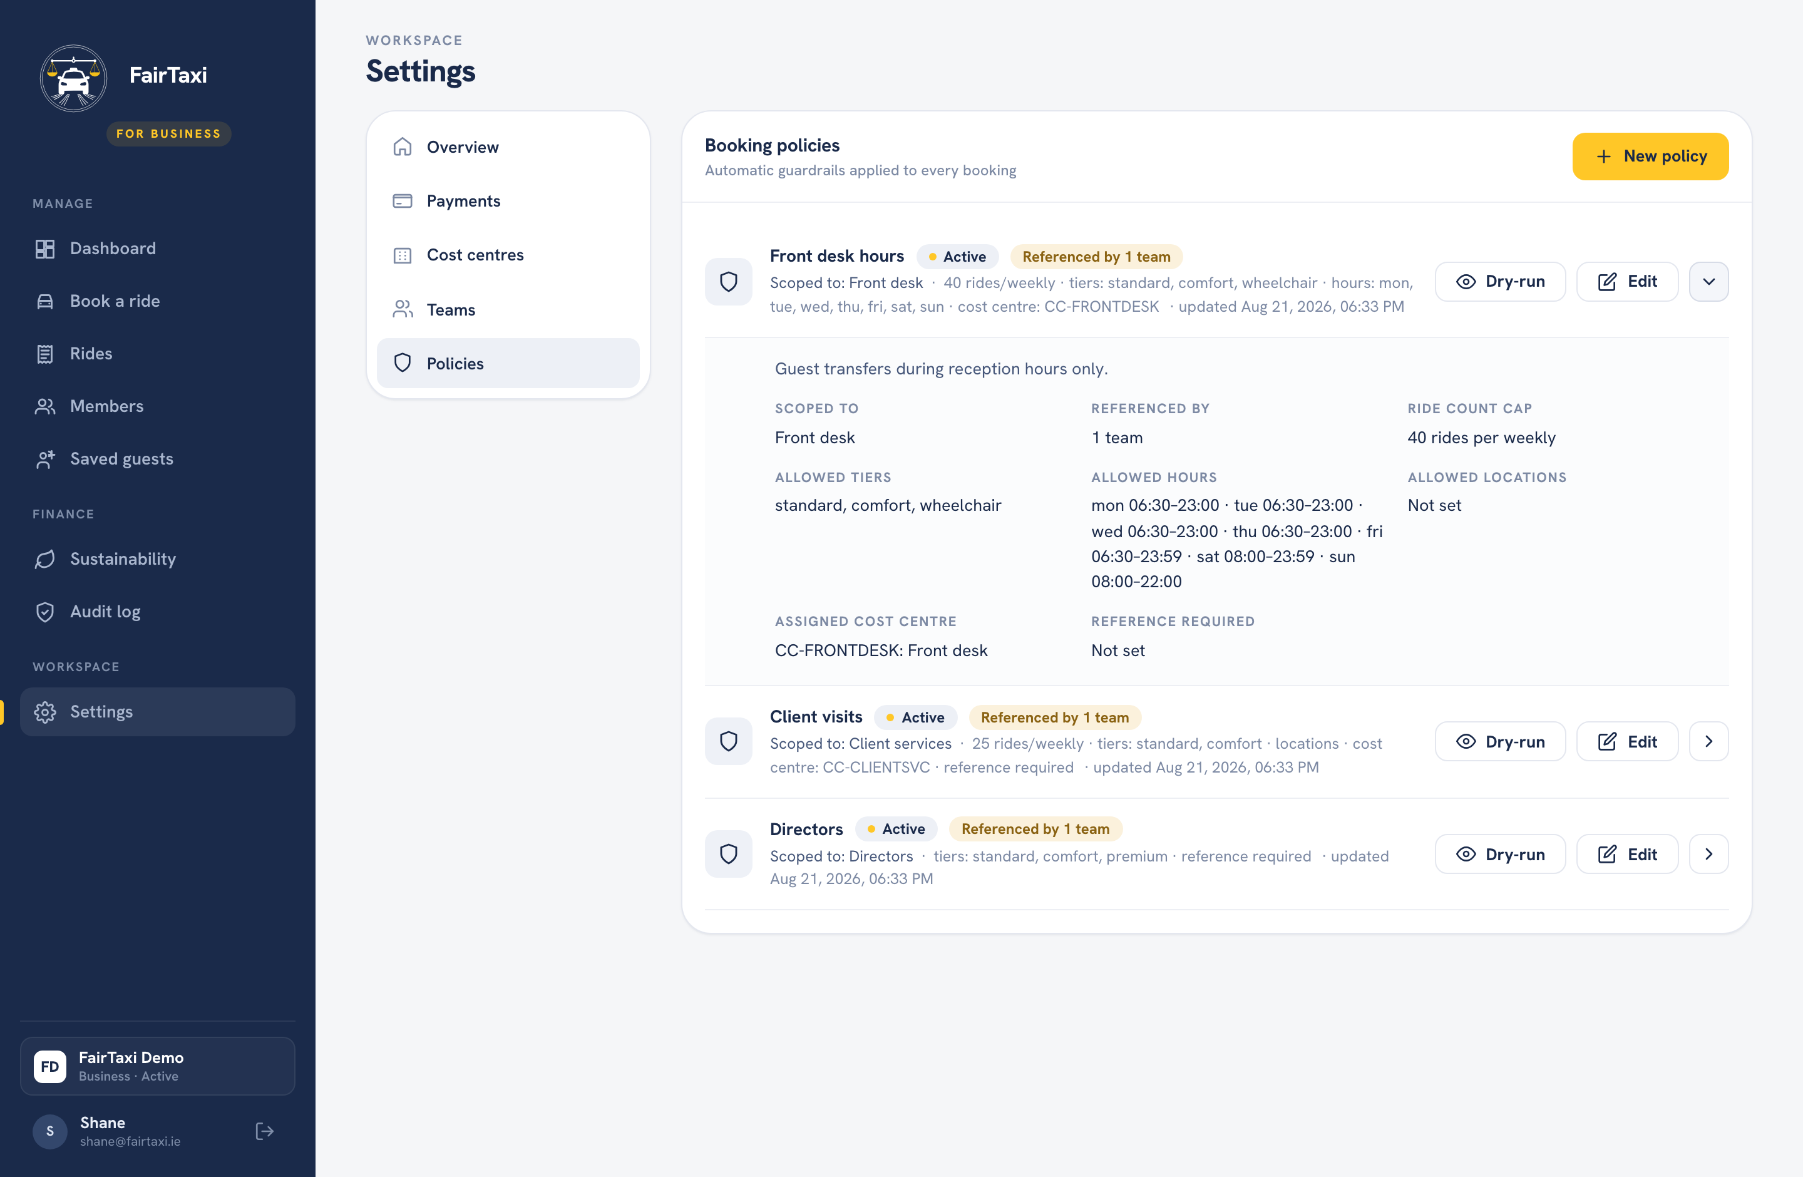Click 'Referenced by 1 team' badge for Front desk hours
The image size is (1803, 1177).
(x=1096, y=257)
